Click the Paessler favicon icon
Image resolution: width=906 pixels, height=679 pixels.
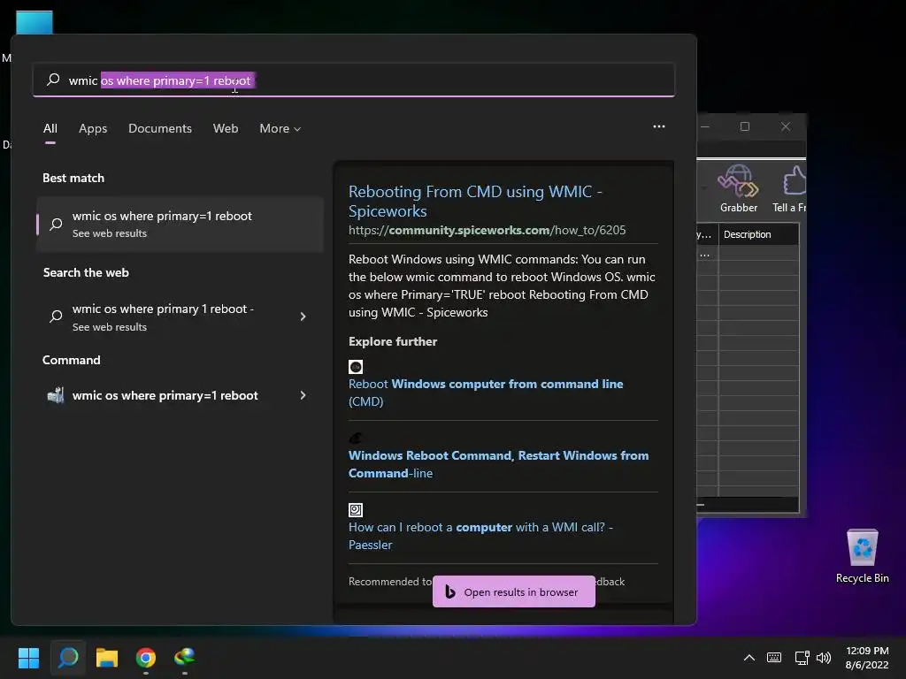click(x=356, y=510)
